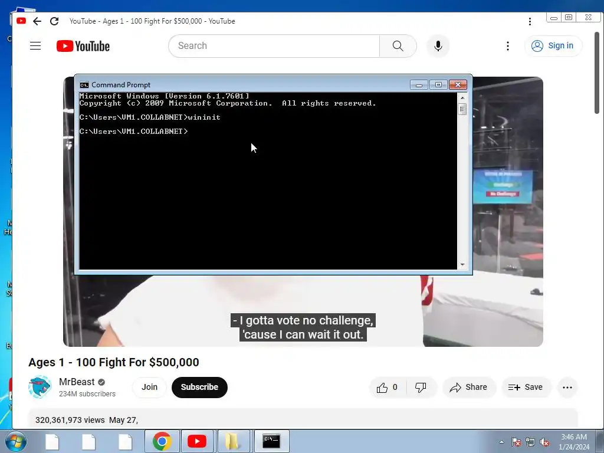Click the video caption subtitle text
Image resolution: width=604 pixels, height=453 pixels.
(x=303, y=327)
